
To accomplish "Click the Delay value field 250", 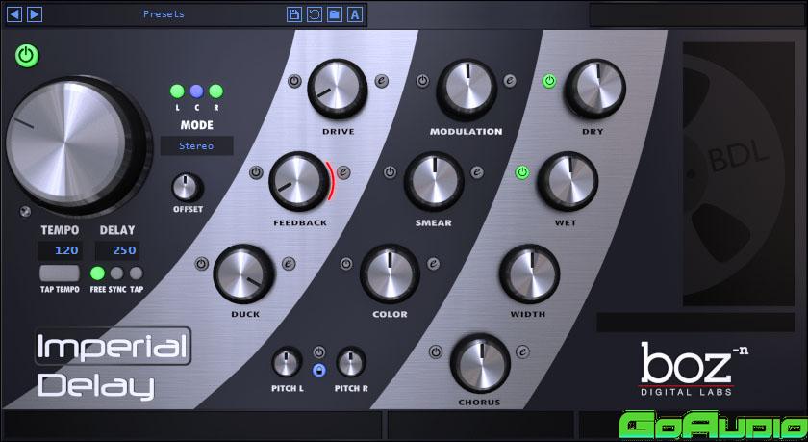I will (117, 250).
